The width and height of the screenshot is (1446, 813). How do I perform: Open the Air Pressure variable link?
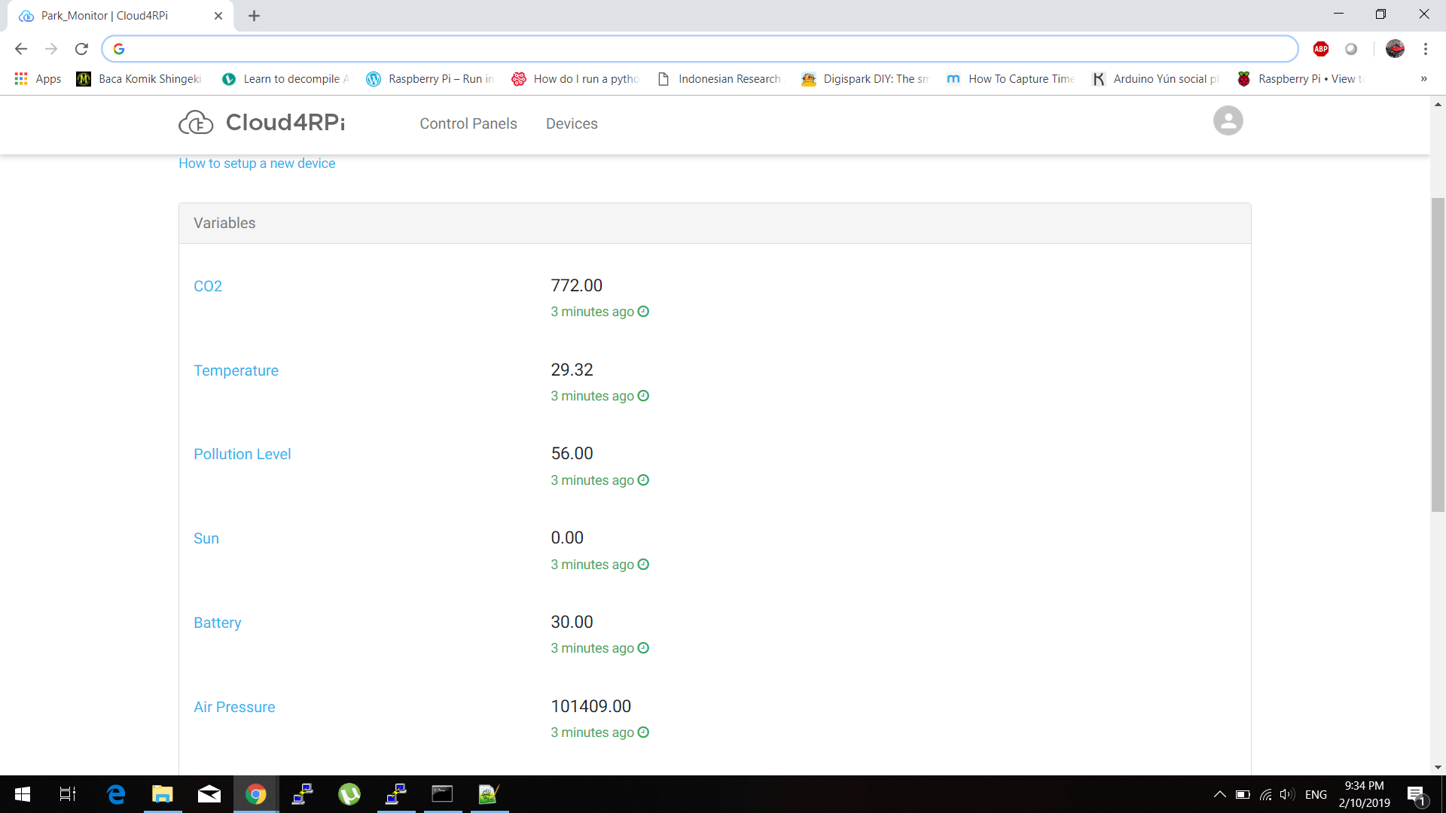pyautogui.click(x=234, y=707)
